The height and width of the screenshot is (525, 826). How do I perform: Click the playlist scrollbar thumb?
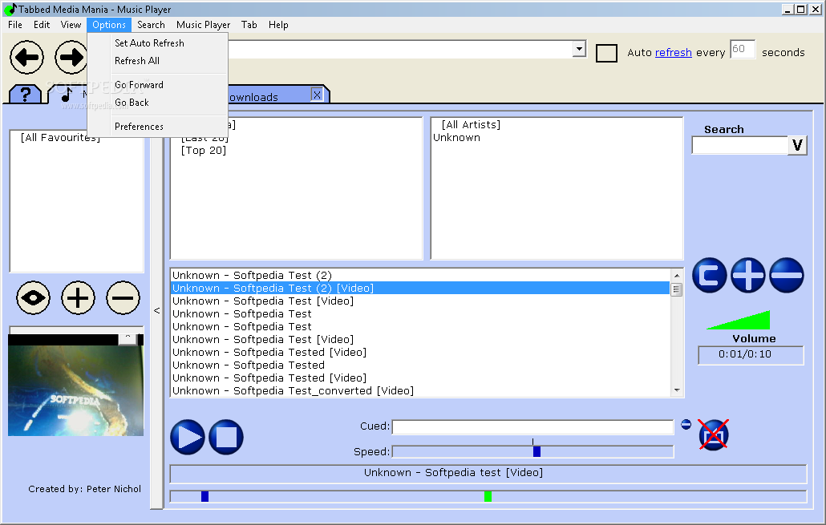[x=677, y=289]
